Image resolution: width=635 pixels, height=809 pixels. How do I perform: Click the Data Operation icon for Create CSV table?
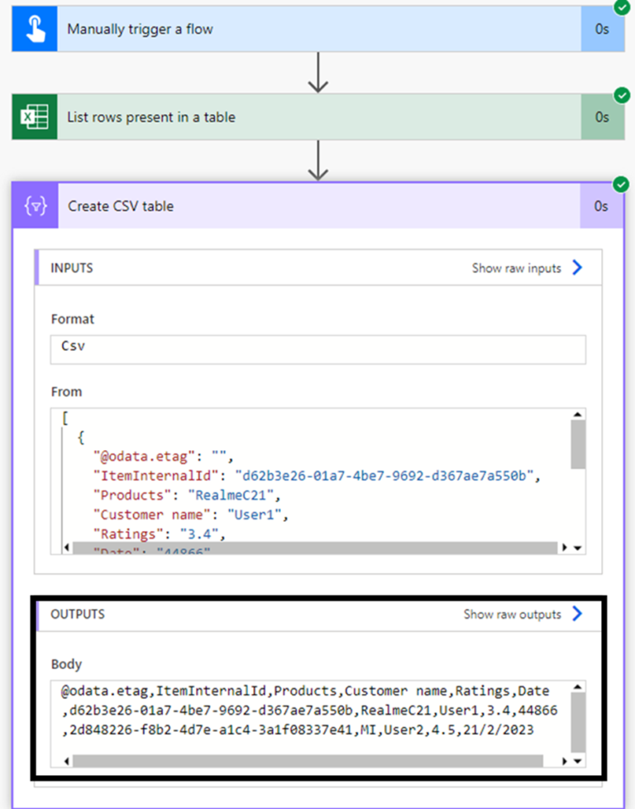point(34,206)
